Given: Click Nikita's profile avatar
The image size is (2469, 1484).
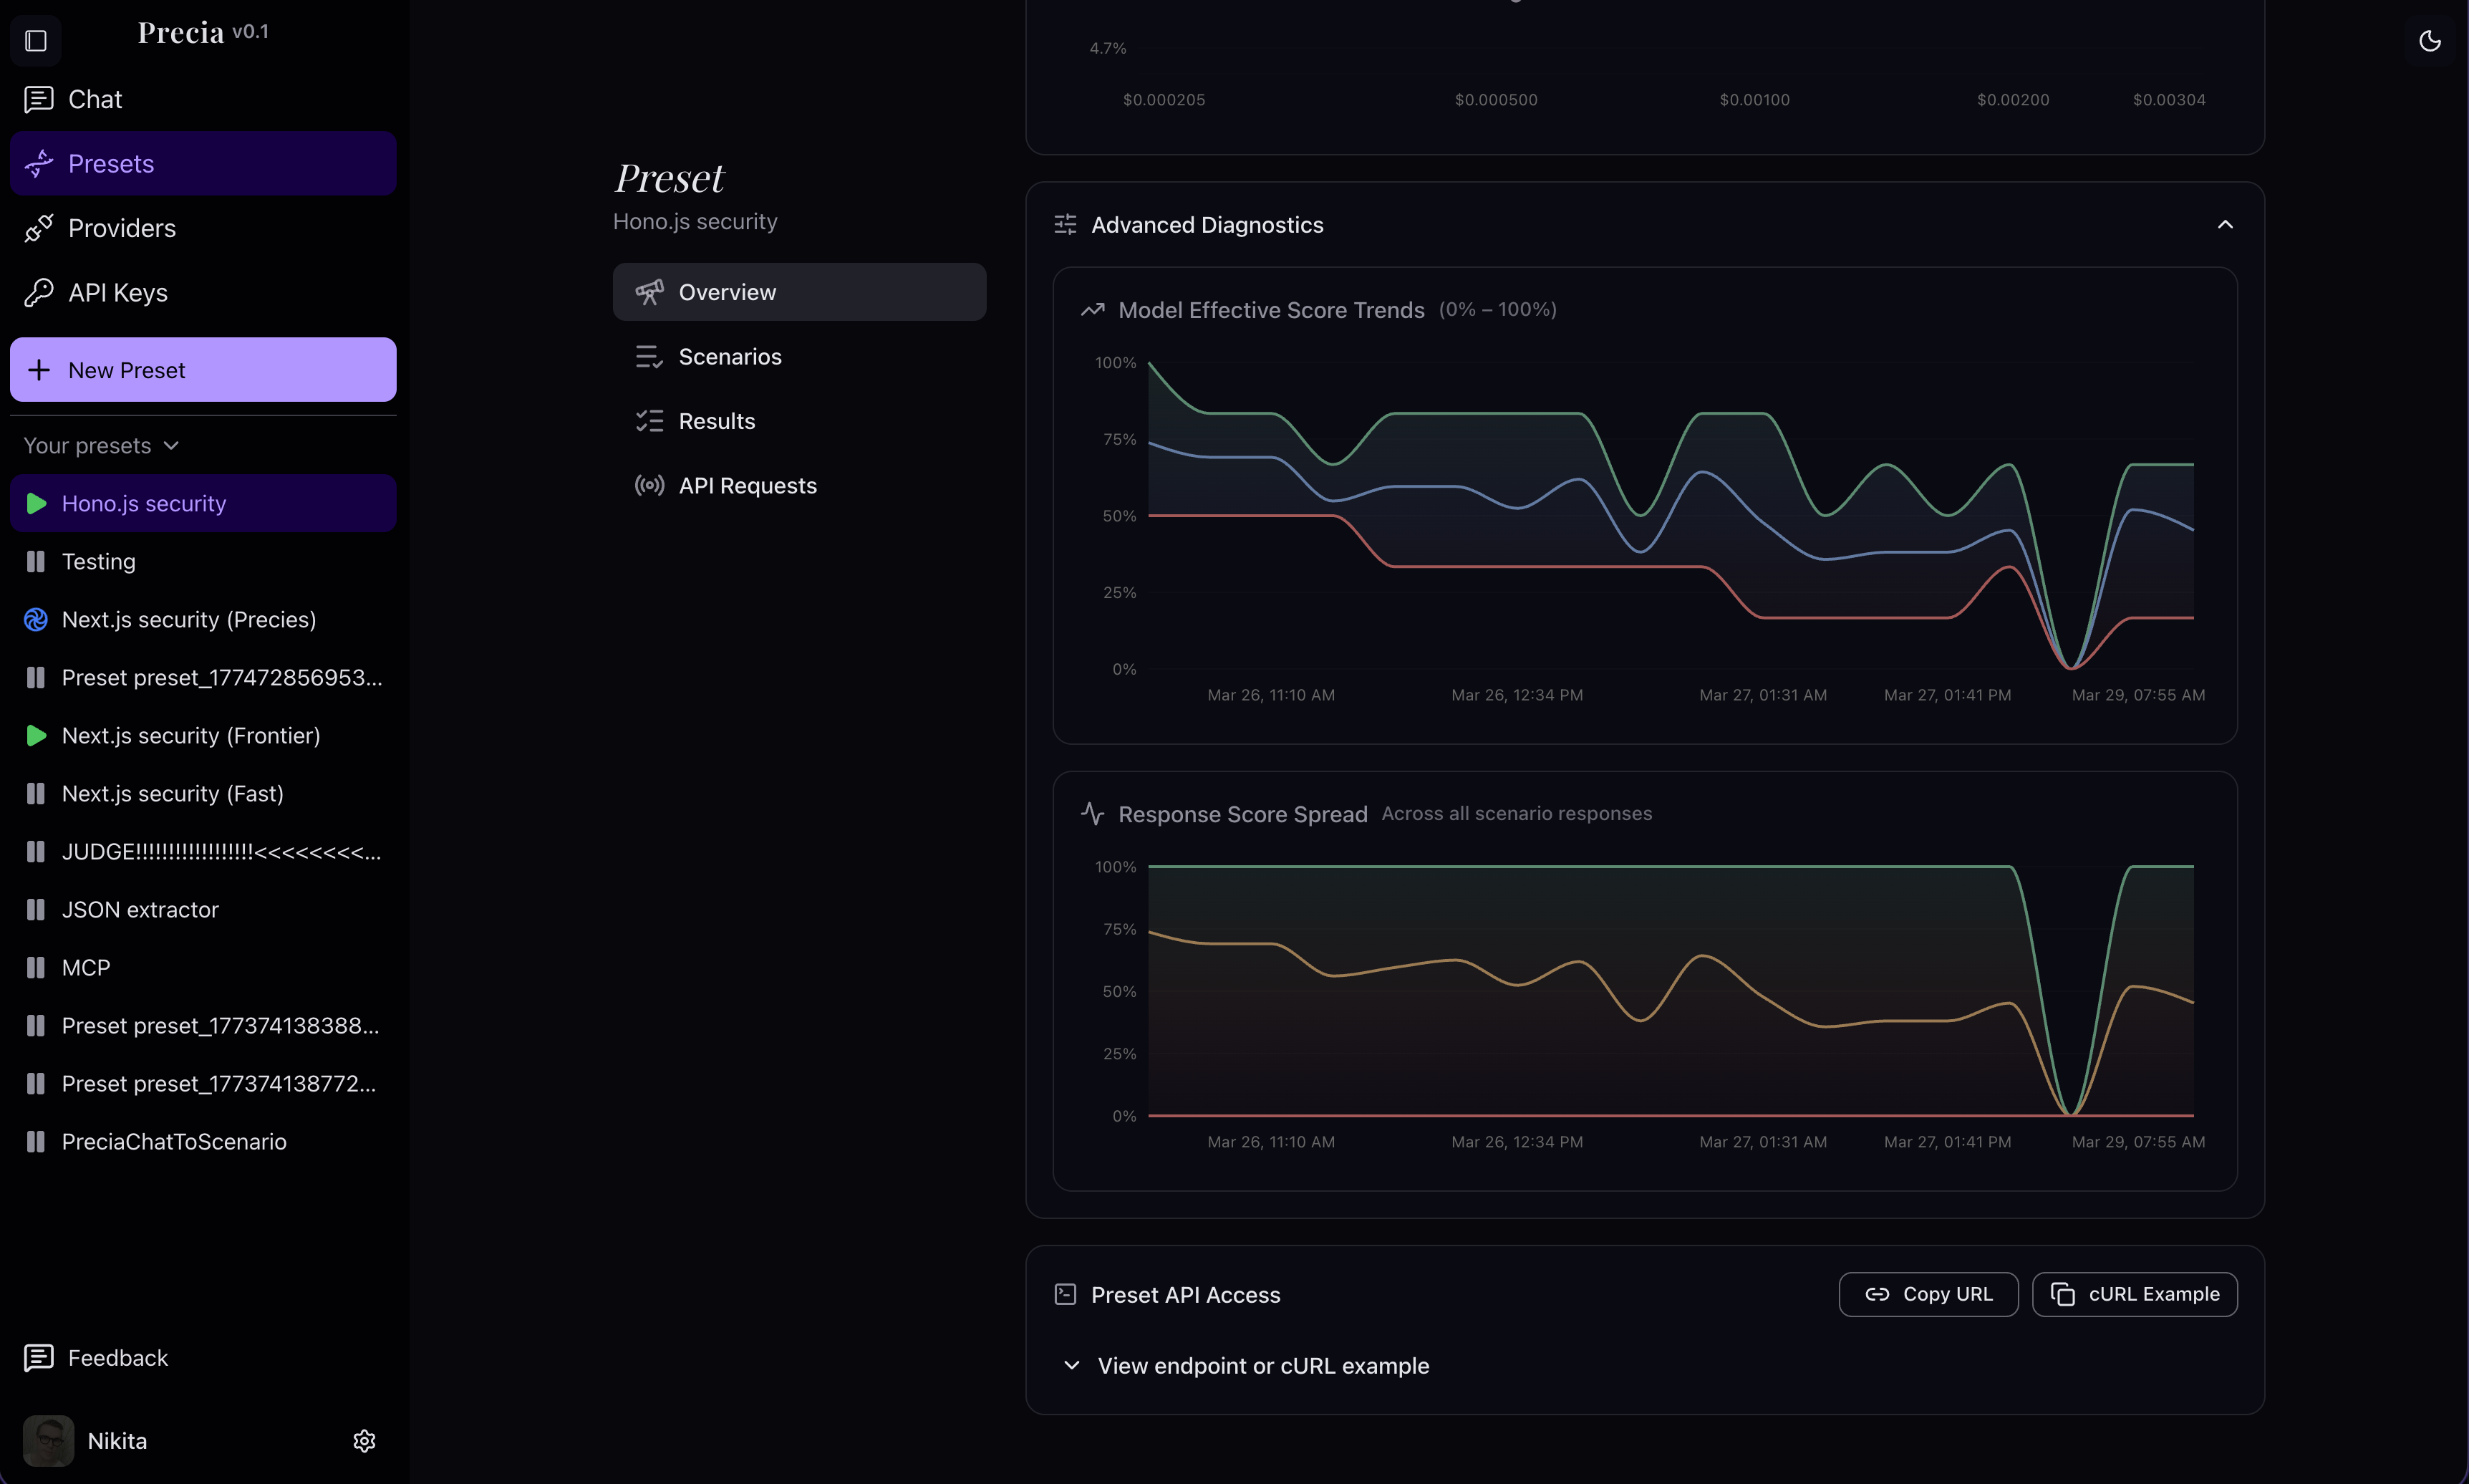Looking at the screenshot, I should (x=48, y=1441).
